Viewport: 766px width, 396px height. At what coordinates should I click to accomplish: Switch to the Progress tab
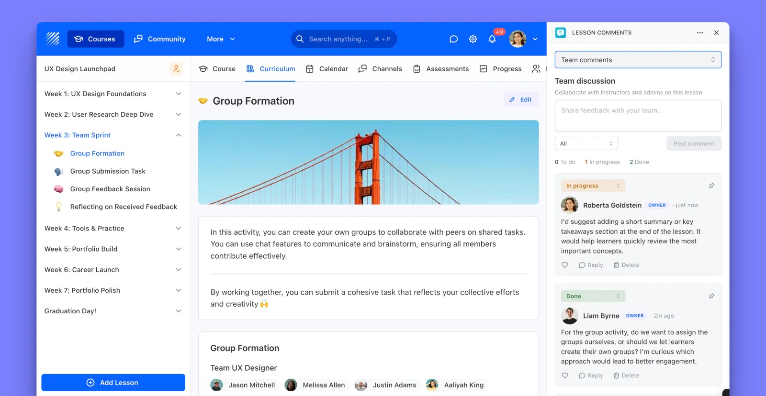500,69
